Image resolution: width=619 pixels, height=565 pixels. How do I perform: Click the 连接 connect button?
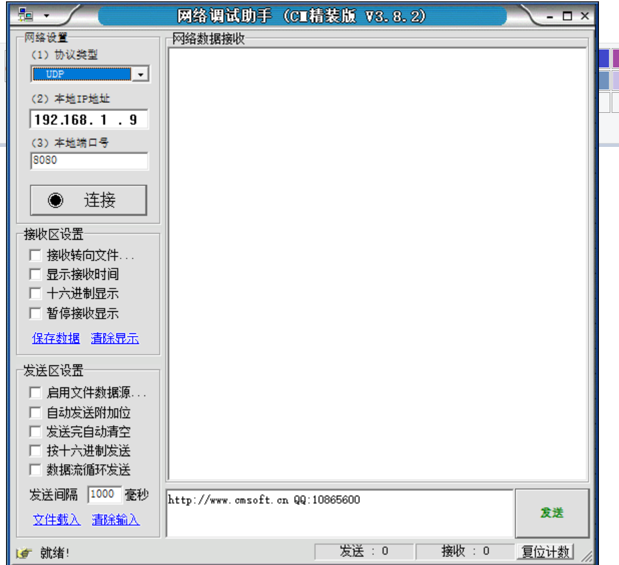click(89, 200)
